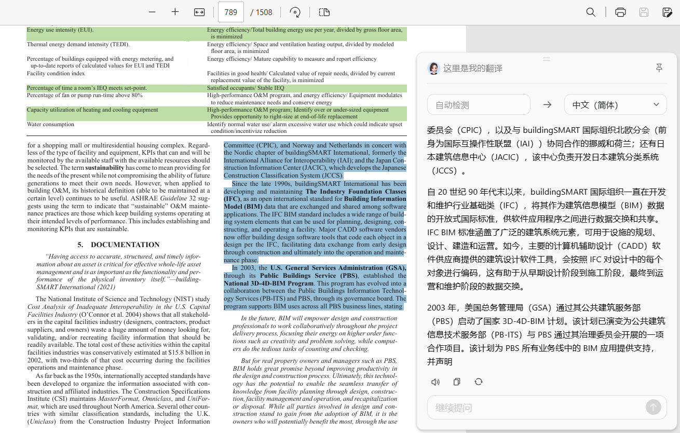The image size is (680, 433).
Task: Click the save with edits icon
Action: point(668,12)
